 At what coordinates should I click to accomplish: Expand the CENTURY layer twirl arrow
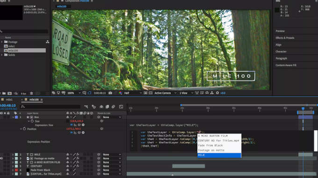(13, 166)
